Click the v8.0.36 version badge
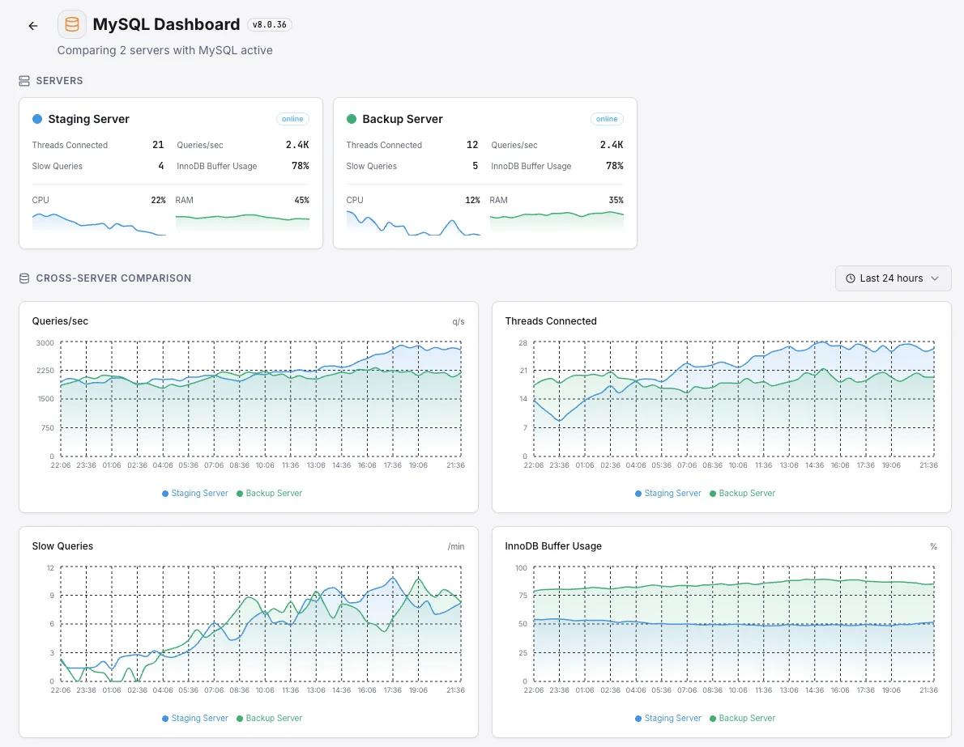Viewport: 964px width, 747px height. tap(269, 24)
